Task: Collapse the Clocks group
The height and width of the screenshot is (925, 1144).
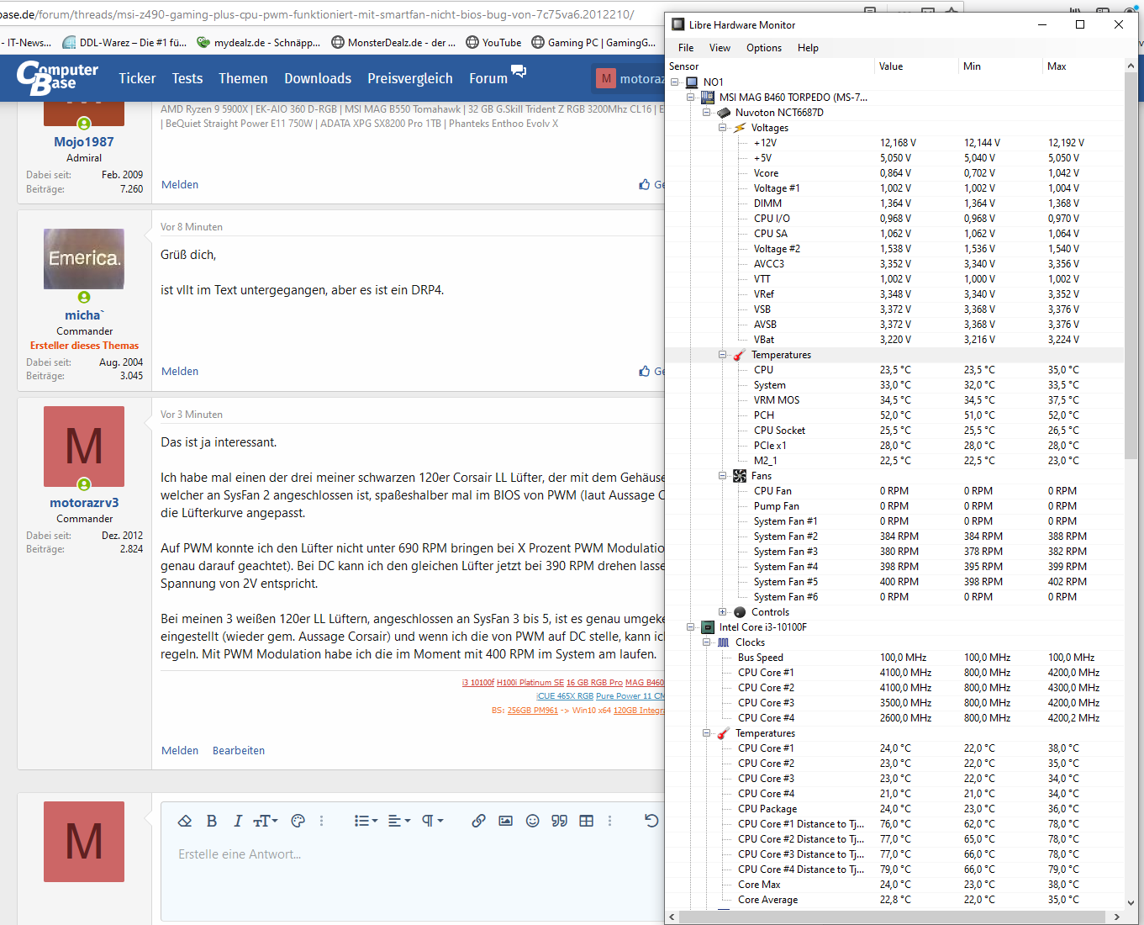Action: click(707, 642)
